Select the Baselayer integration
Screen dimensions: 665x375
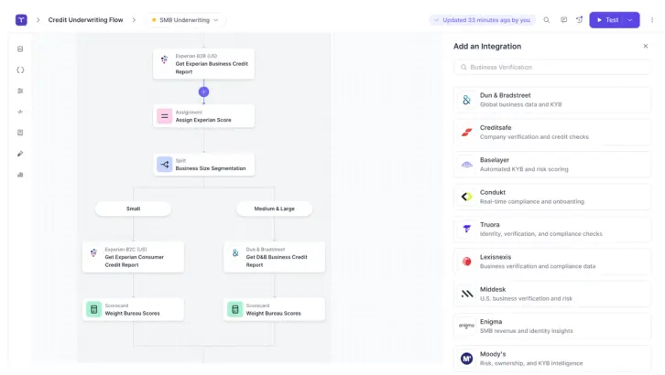[552, 165]
